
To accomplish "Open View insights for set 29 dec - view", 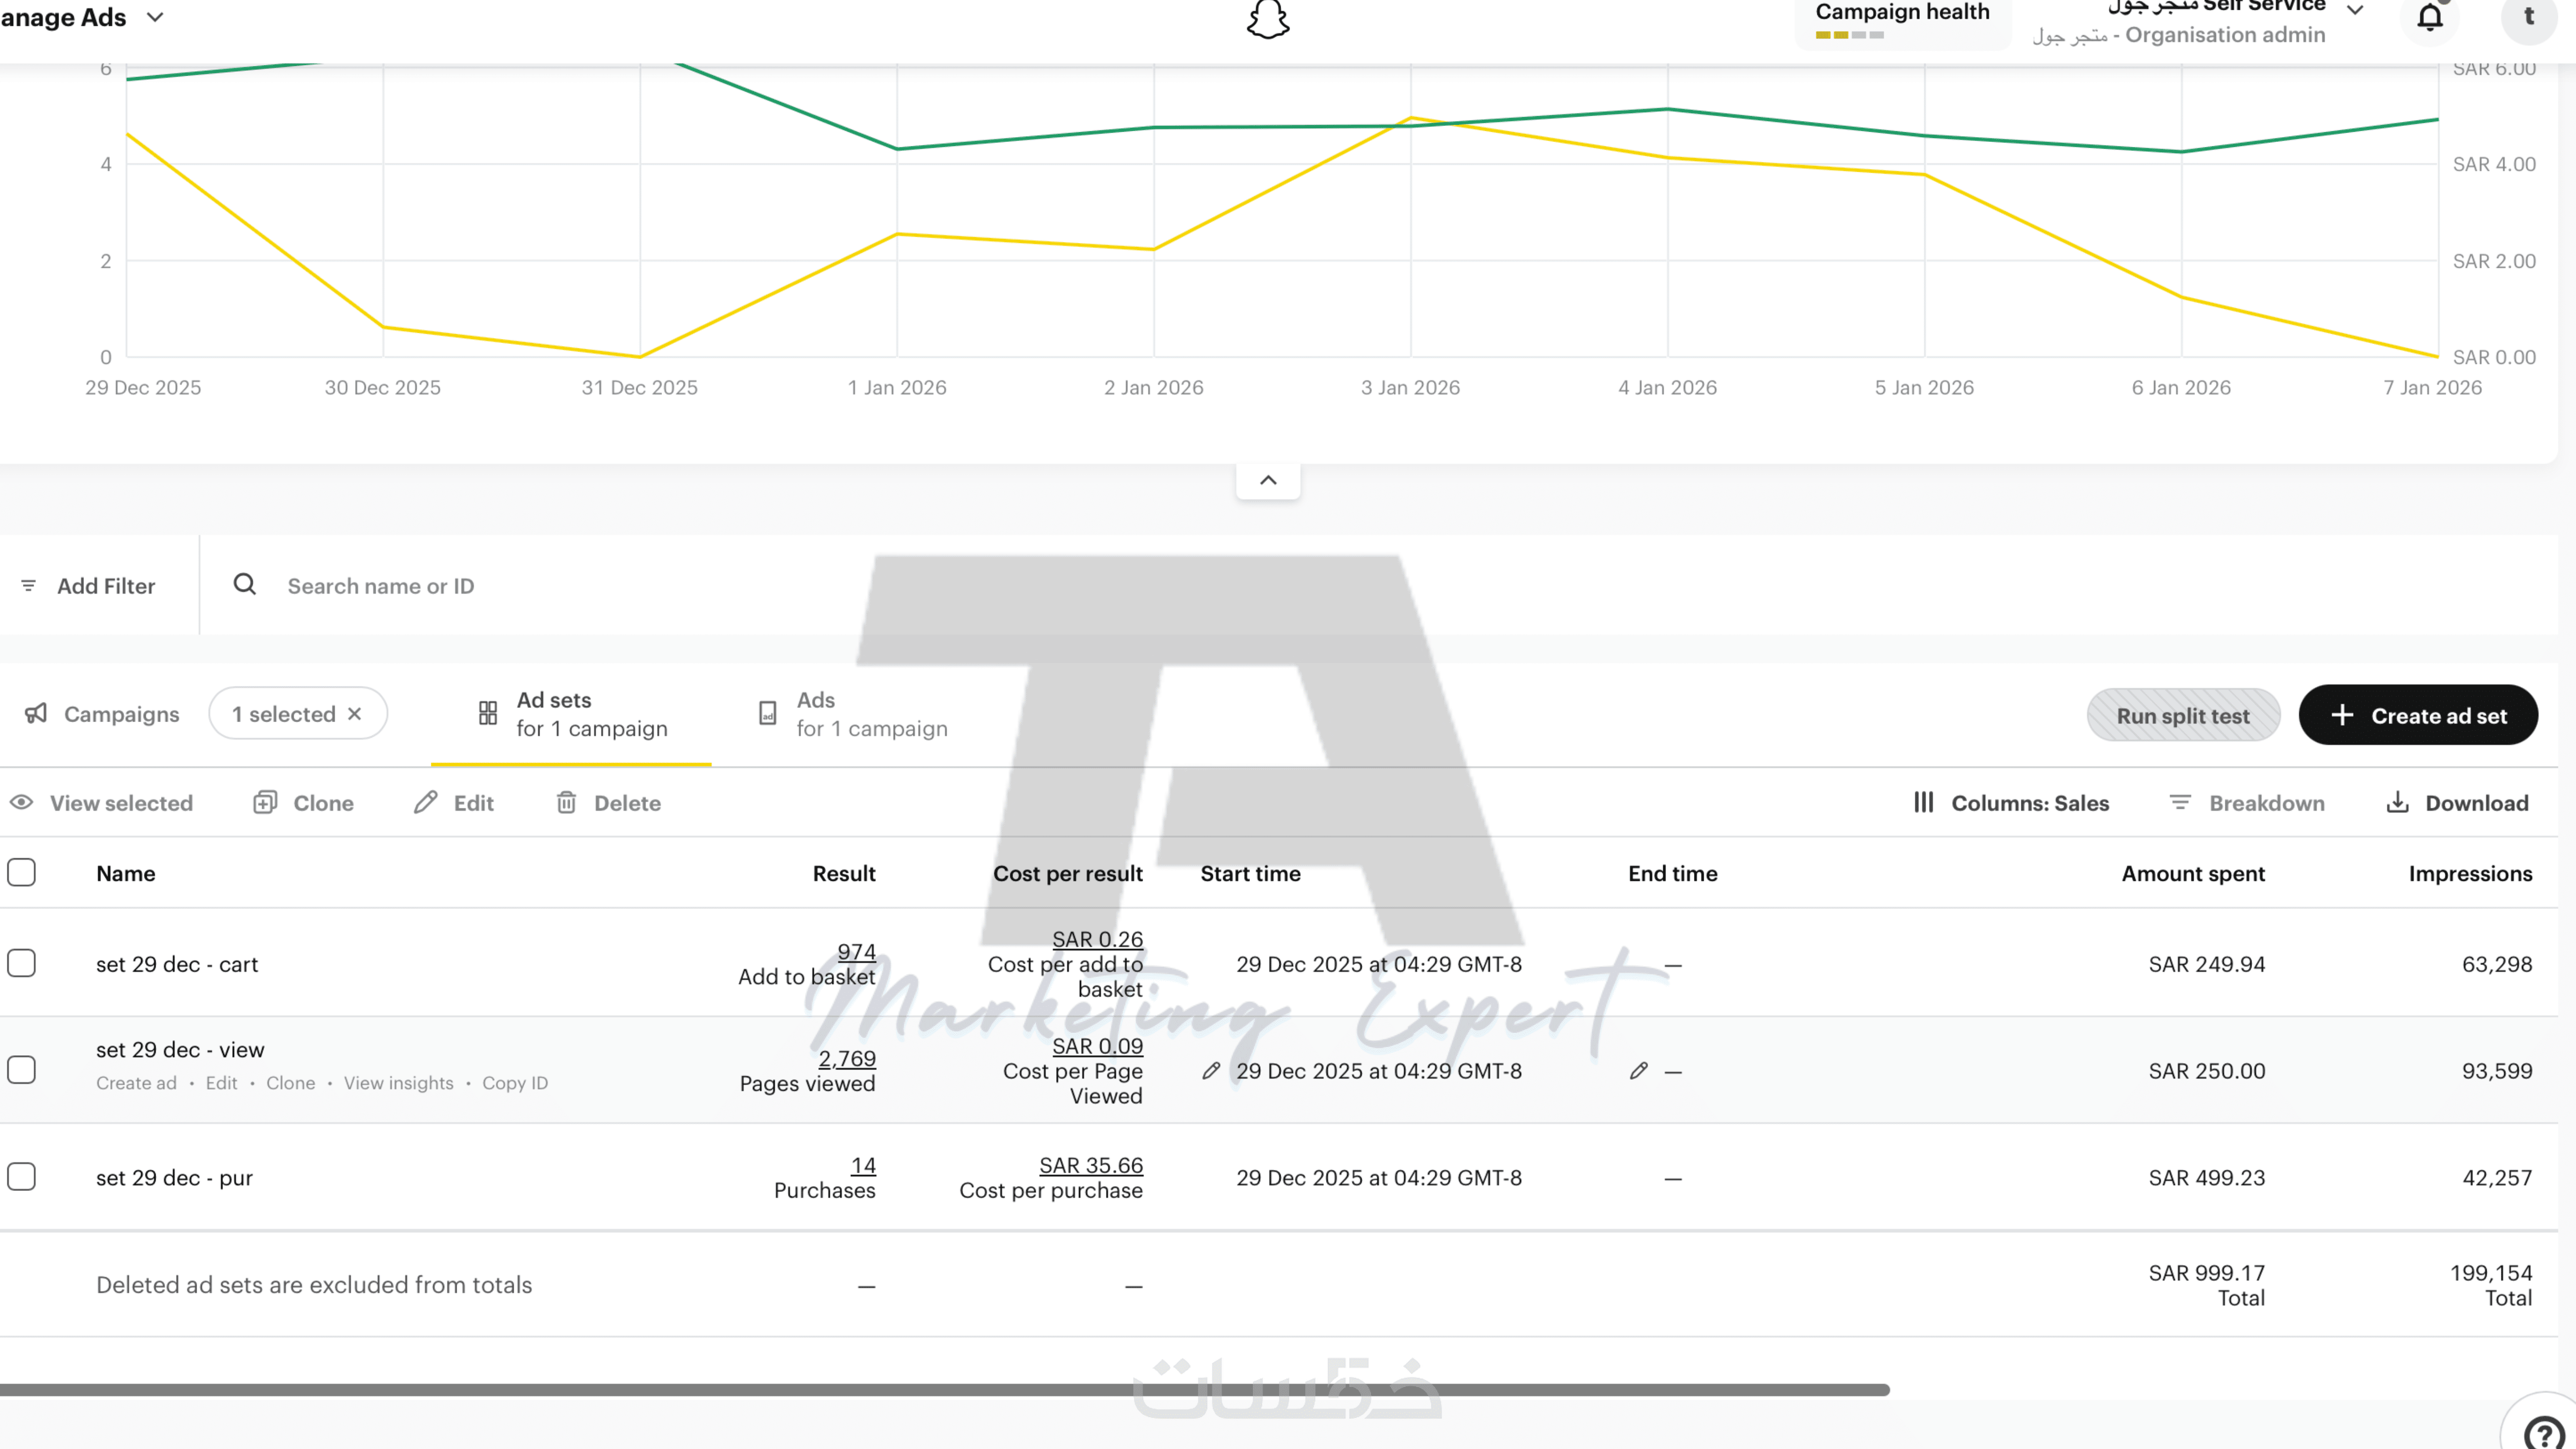I will (x=398, y=1083).
